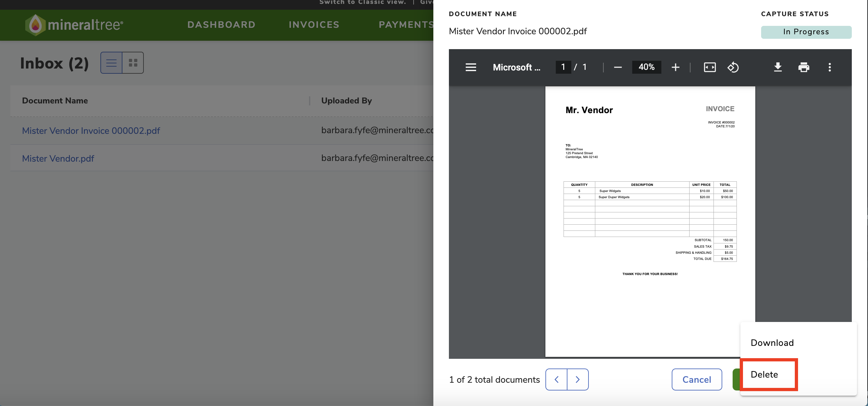Screen dimensions: 868x406
Task: Select Delete from the popup menu
Action: (x=764, y=374)
